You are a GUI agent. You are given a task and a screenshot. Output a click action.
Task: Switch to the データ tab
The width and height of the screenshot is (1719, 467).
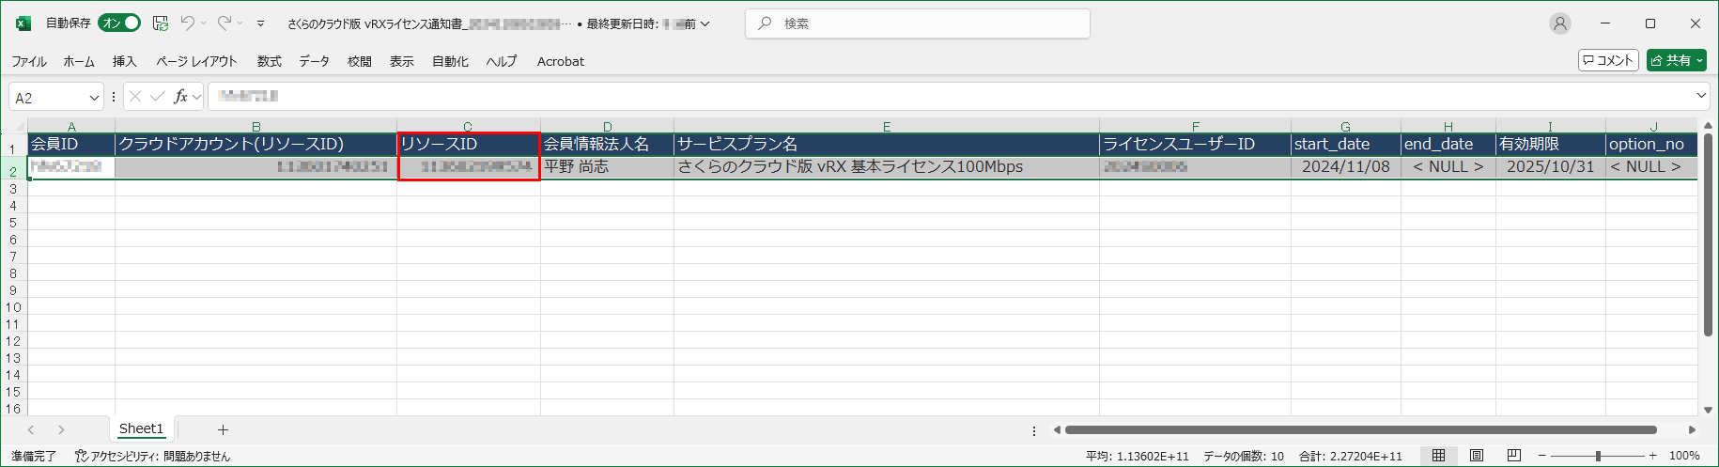tap(315, 61)
